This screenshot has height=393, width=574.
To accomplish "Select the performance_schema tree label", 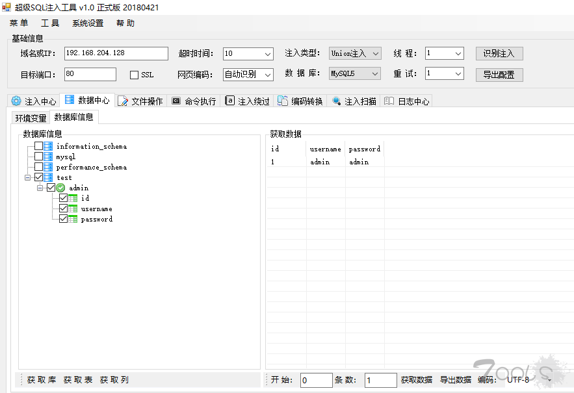I will 92,167.
